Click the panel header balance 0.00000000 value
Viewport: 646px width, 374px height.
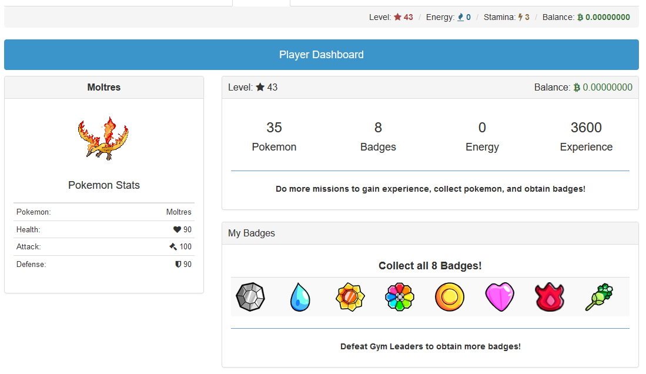[608, 87]
